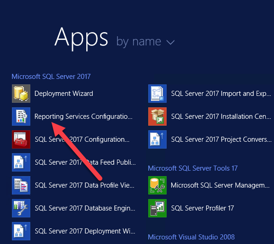Select the Microsoft Visual Studio 2008 heading

click(191, 237)
